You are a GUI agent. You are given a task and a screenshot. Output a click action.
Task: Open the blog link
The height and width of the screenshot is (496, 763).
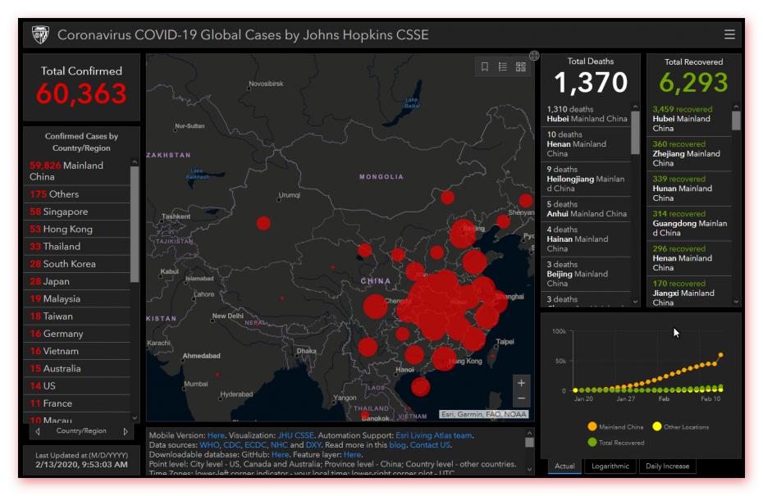tap(397, 445)
